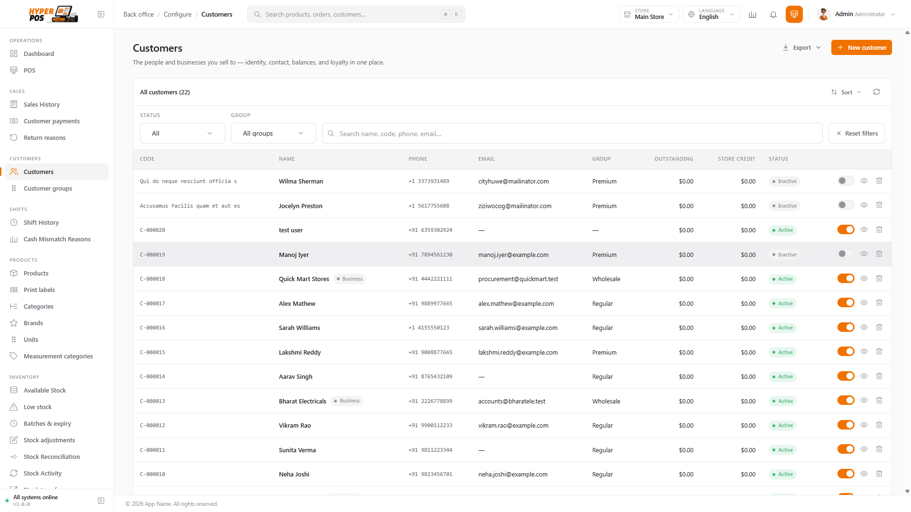Screen dimensions: 911x512
Task: View Neha Joshi's details via the eye icon
Action: [864, 474]
